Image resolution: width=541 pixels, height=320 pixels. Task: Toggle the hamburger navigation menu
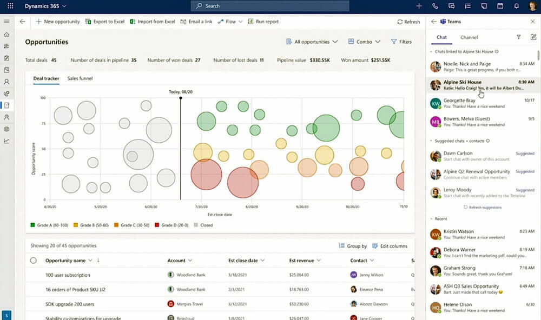pos(6,22)
